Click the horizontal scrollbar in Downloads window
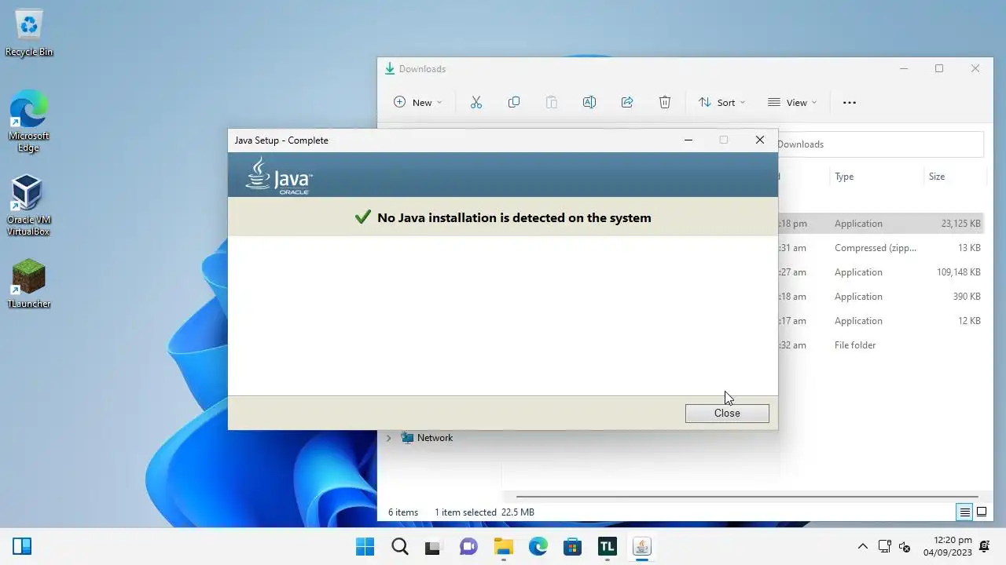The width and height of the screenshot is (1006, 565). click(x=747, y=497)
